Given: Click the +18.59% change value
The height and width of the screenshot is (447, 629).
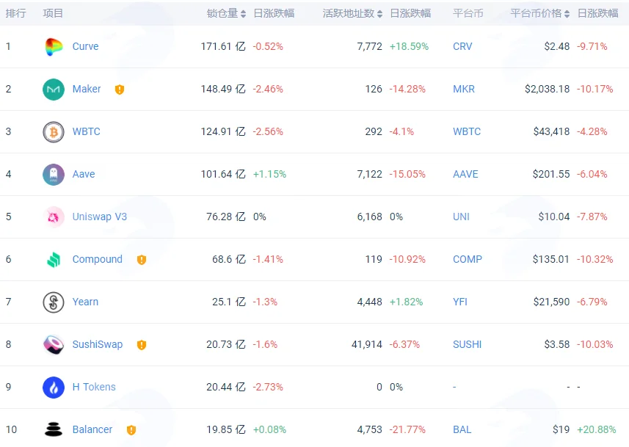Looking at the screenshot, I should pyautogui.click(x=409, y=46).
